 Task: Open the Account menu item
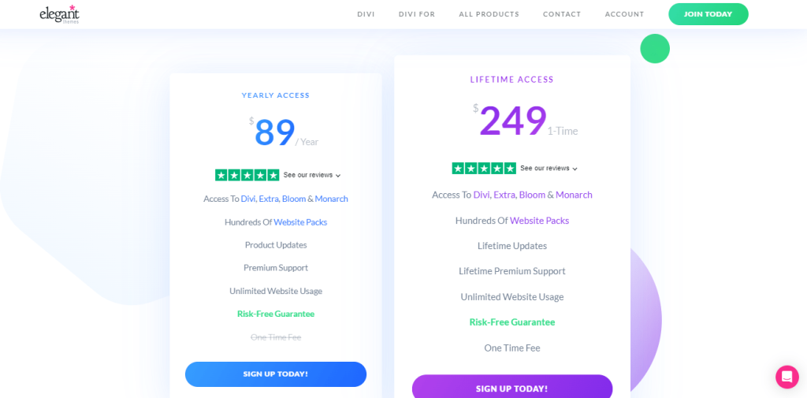[x=624, y=14]
